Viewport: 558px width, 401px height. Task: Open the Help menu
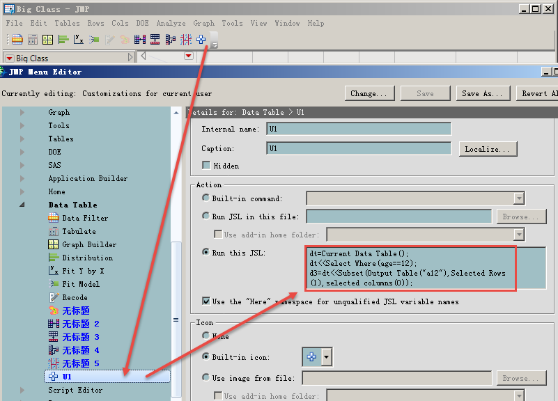coord(316,23)
